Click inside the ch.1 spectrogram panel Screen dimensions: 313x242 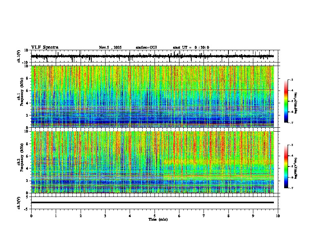click(x=153, y=96)
